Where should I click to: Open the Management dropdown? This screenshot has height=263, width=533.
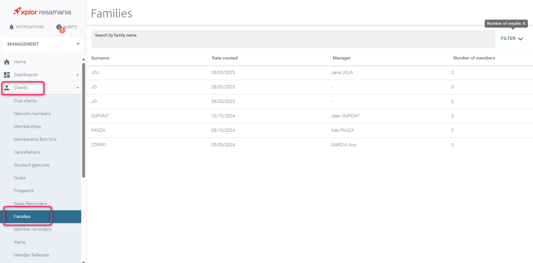click(43, 44)
